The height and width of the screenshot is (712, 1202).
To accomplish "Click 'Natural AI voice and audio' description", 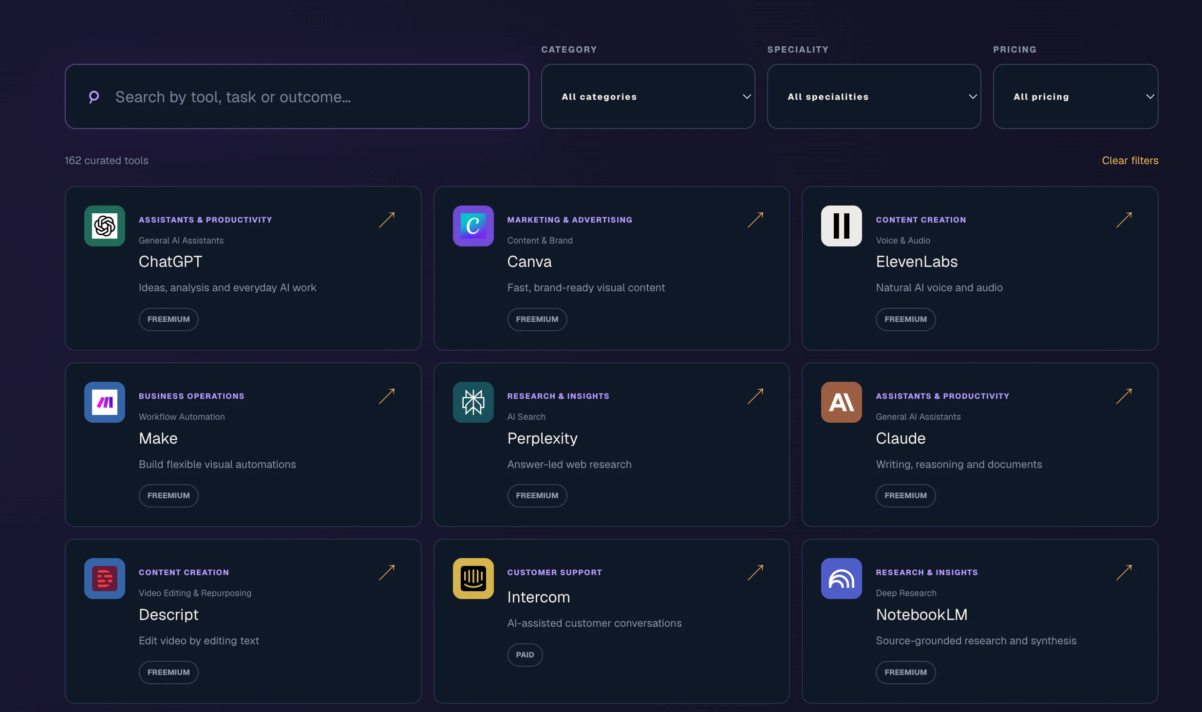I will (939, 288).
